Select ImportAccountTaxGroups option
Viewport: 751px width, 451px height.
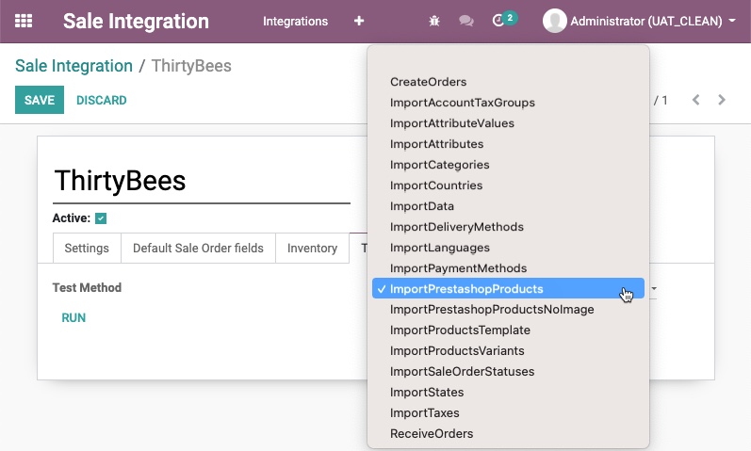tap(508, 103)
